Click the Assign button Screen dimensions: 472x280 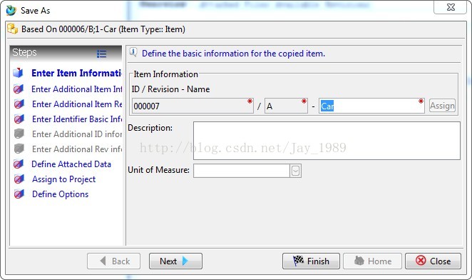[x=442, y=106]
